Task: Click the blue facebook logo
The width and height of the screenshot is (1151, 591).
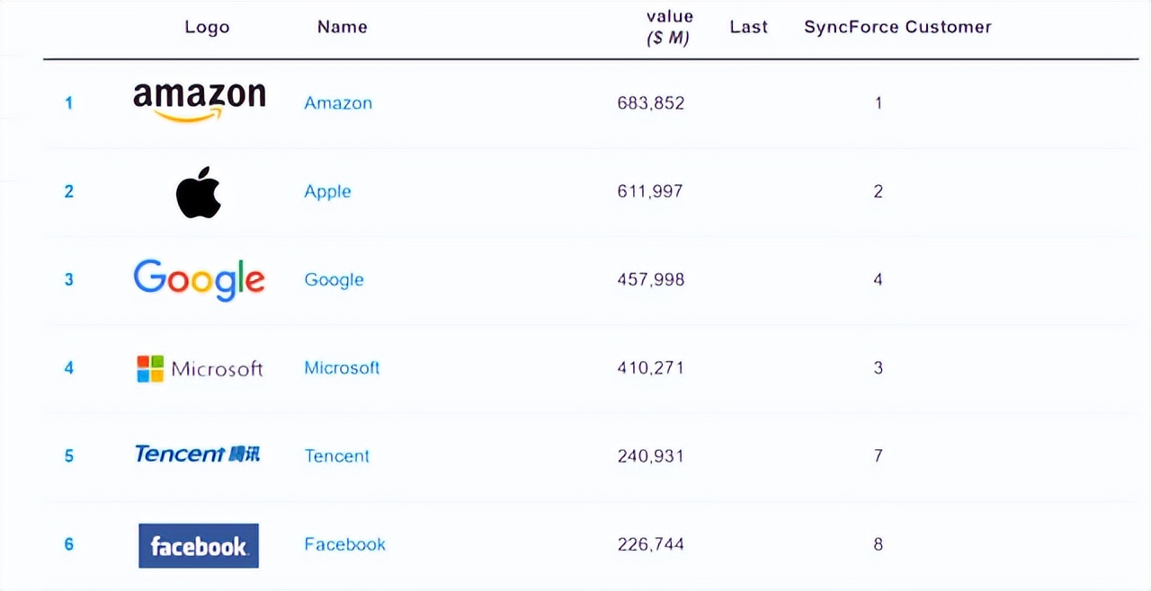Action: [x=199, y=545]
